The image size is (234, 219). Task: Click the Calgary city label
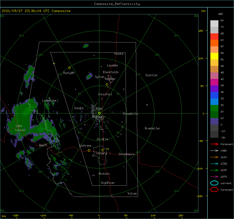coord(101,153)
